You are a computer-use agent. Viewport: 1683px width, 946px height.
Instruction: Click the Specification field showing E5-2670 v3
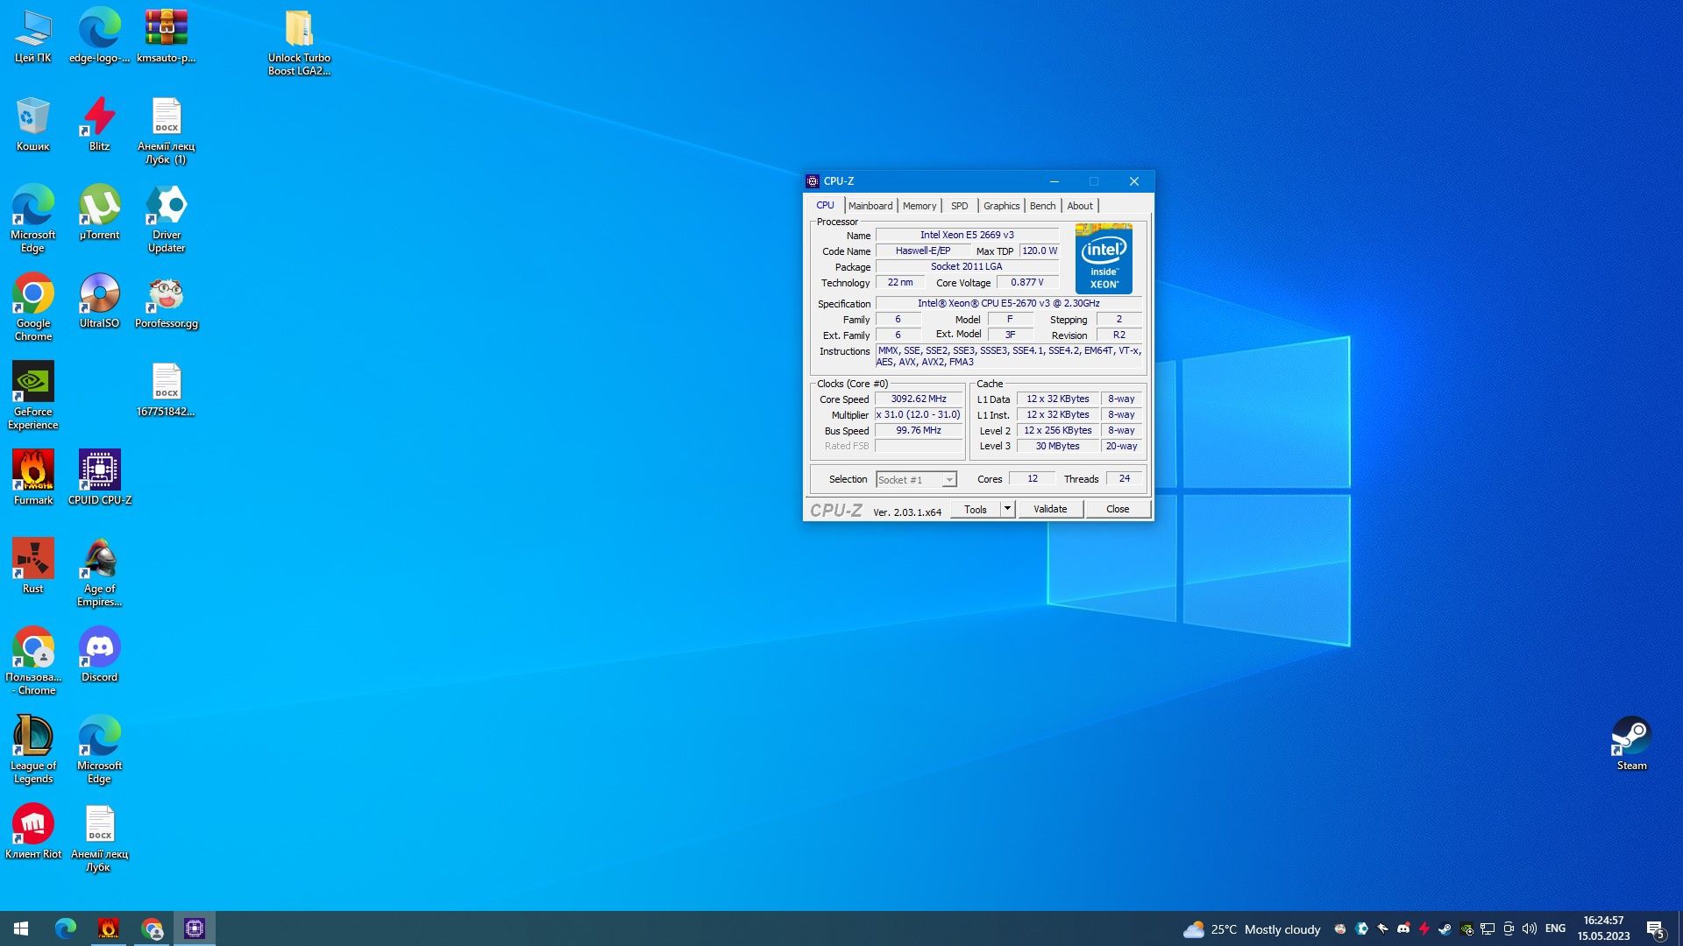pyautogui.click(x=1008, y=303)
